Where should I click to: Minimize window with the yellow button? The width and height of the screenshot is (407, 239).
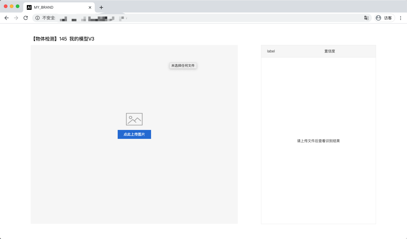[12, 6]
